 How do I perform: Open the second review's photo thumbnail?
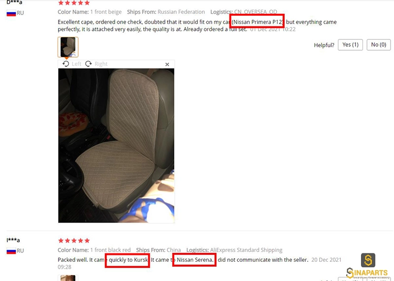(x=68, y=278)
